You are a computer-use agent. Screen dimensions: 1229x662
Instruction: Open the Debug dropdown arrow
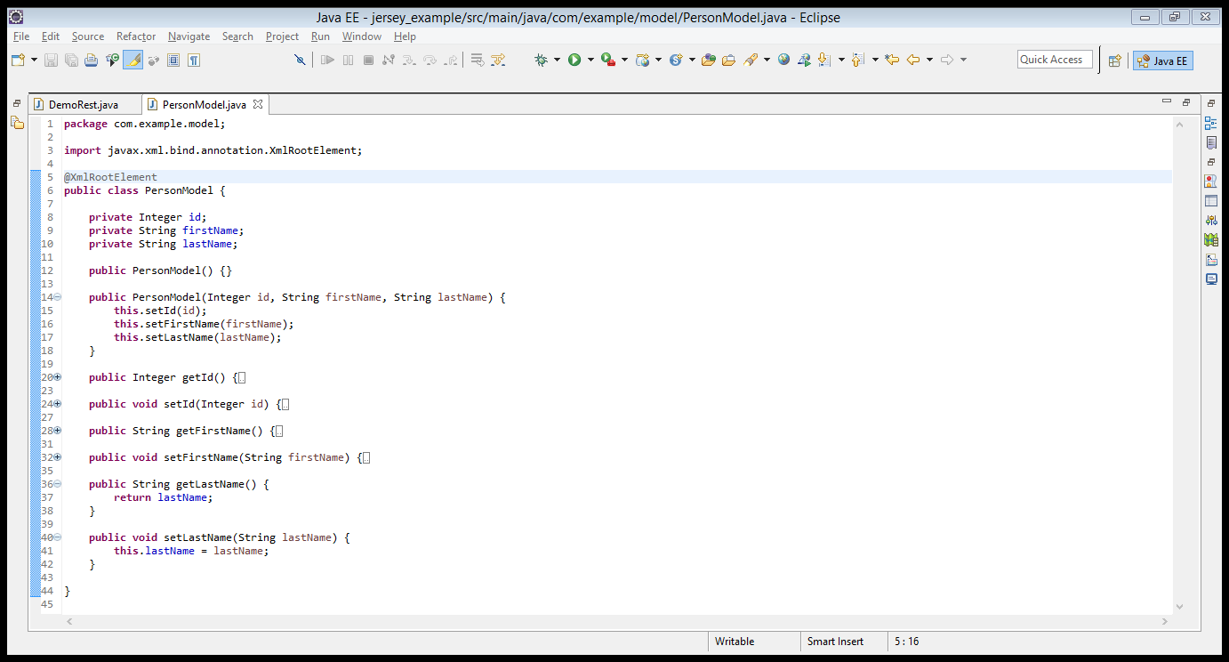(557, 60)
